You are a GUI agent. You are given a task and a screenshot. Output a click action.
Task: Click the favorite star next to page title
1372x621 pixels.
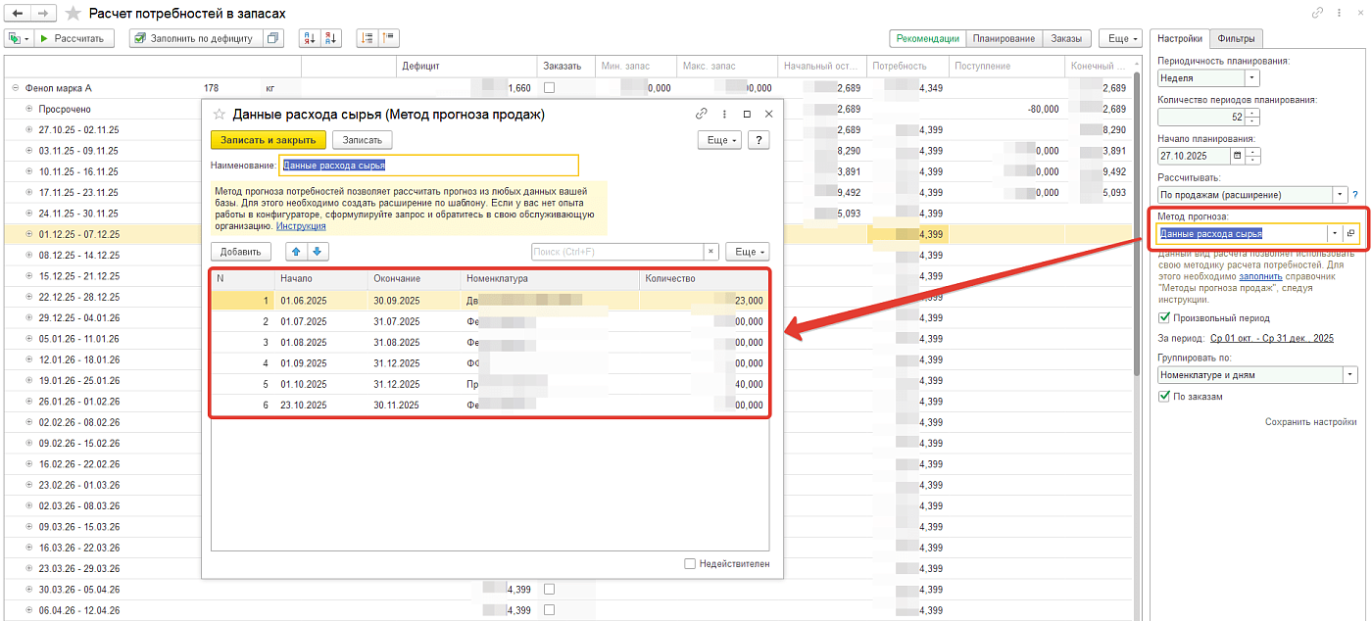[73, 14]
